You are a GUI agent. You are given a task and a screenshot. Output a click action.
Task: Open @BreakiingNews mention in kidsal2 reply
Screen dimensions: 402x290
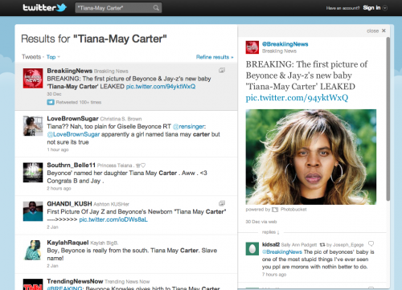(282, 252)
